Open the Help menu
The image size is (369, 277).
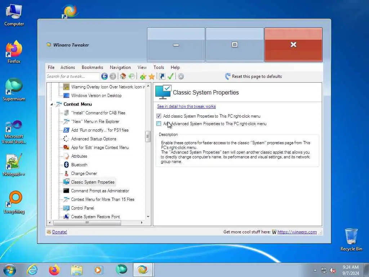click(x=175, y=67)
